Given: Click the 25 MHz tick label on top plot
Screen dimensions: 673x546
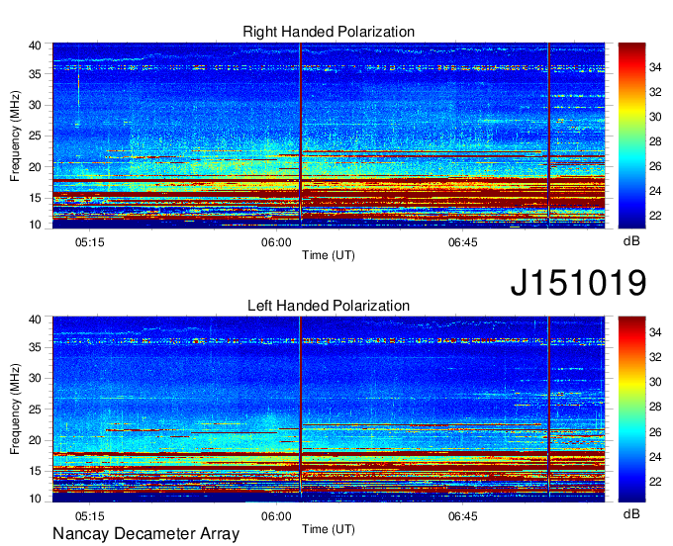Looking at the screenshot, I should point(35,136).
